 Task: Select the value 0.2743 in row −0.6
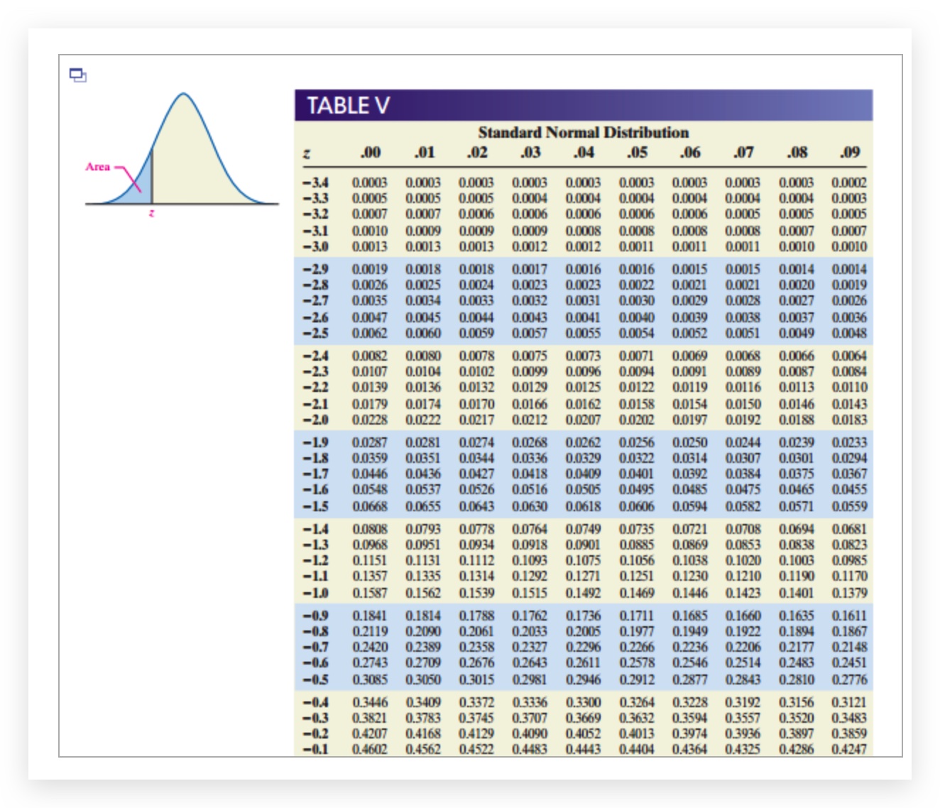(370, 662)
